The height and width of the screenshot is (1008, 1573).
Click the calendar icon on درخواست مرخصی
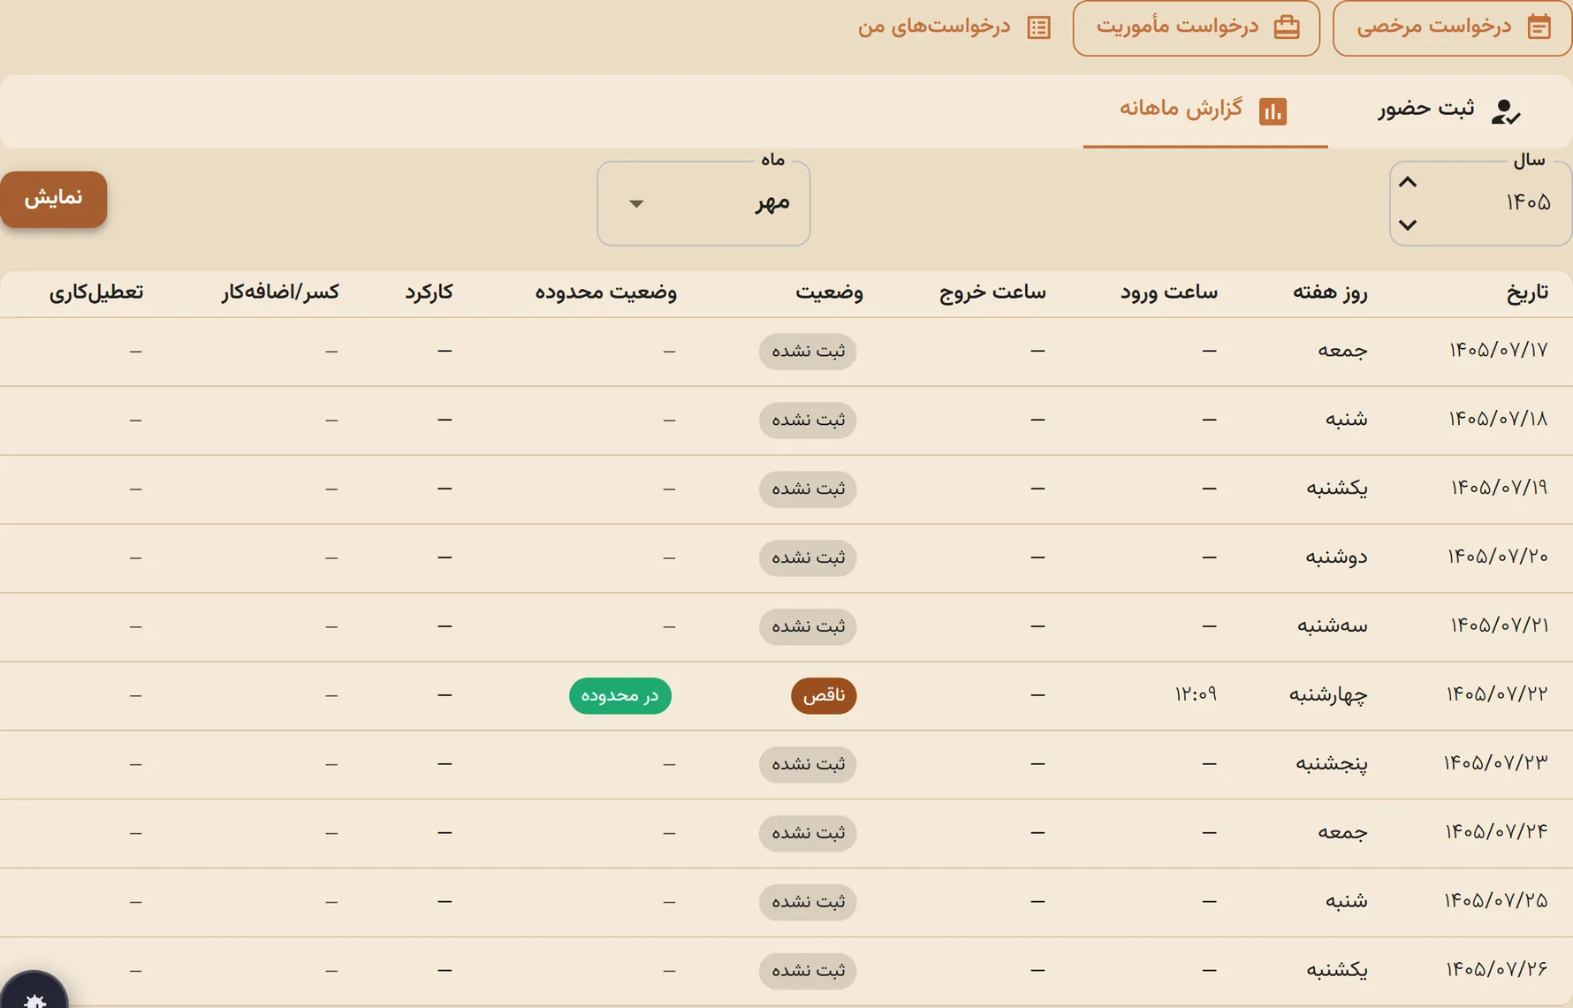(1539, 27)
